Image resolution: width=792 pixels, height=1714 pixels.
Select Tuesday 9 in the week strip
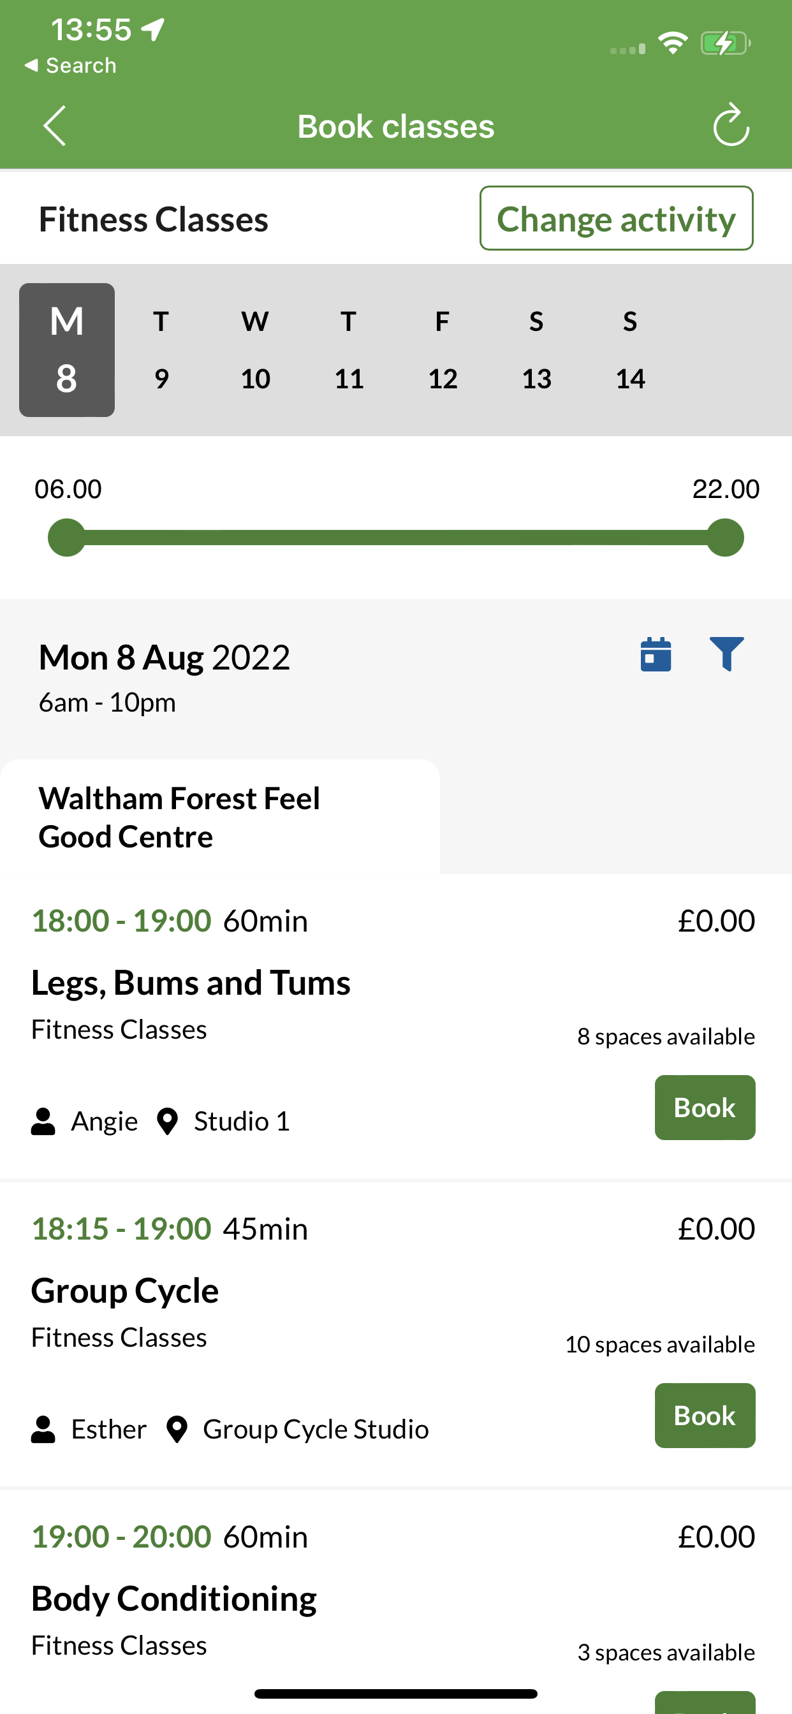[x=161, y=350]
